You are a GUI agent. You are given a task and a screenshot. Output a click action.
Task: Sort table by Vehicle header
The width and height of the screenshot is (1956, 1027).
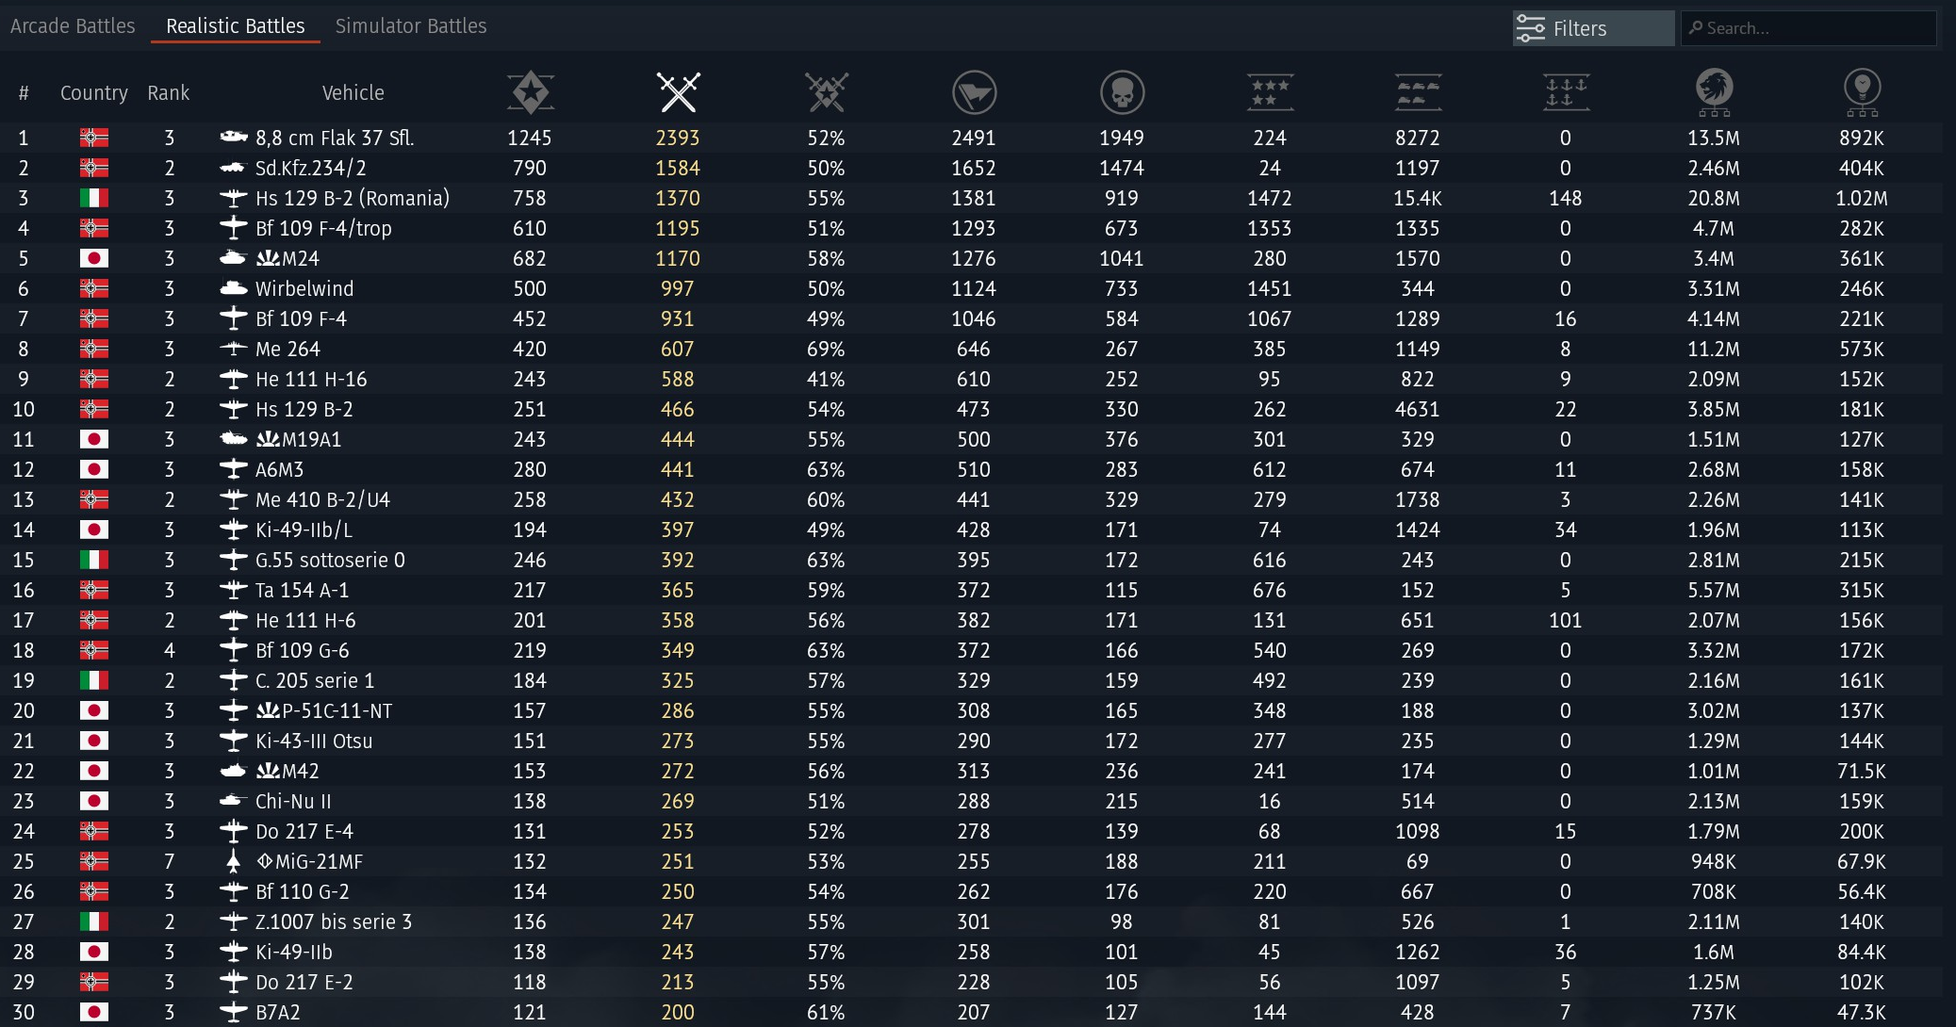[353, 93]
